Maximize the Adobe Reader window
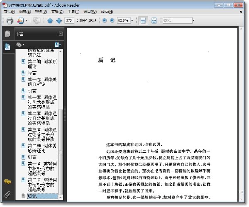 pos(228,5)
